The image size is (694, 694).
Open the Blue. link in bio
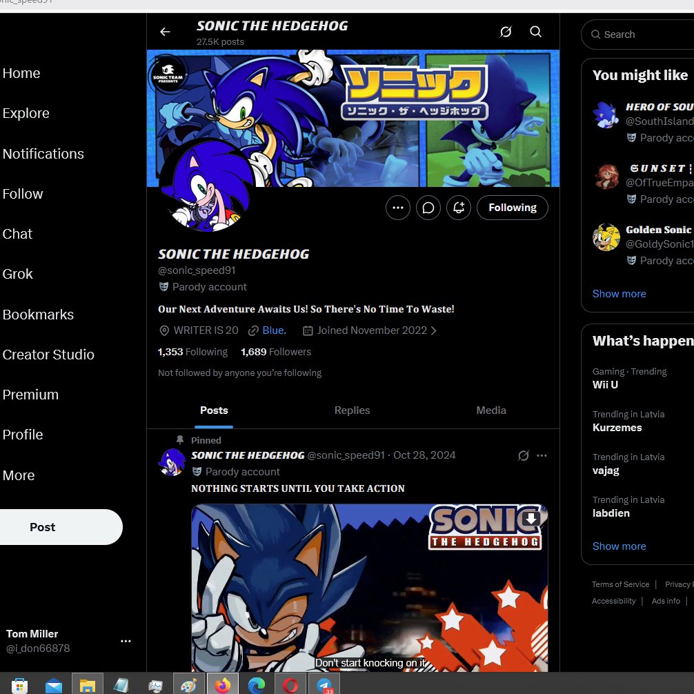(274, 330)
